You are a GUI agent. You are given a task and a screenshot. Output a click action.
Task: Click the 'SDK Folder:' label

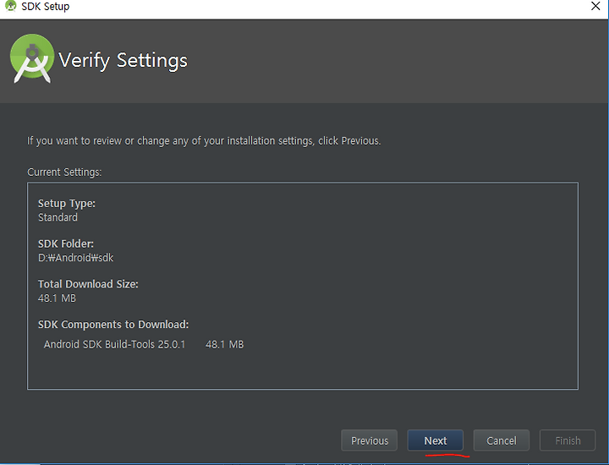(x=66, y=243)
